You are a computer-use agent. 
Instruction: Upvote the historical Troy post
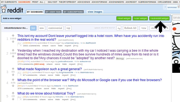pyautogui.click(x=13, y=93)
